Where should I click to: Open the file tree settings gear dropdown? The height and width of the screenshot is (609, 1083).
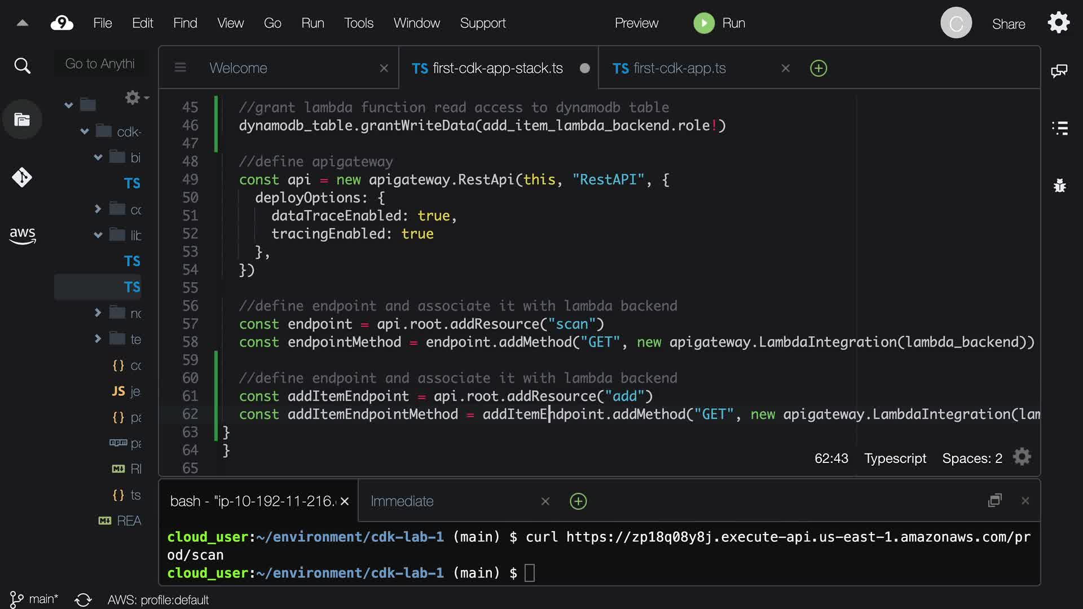click(135, 98)
